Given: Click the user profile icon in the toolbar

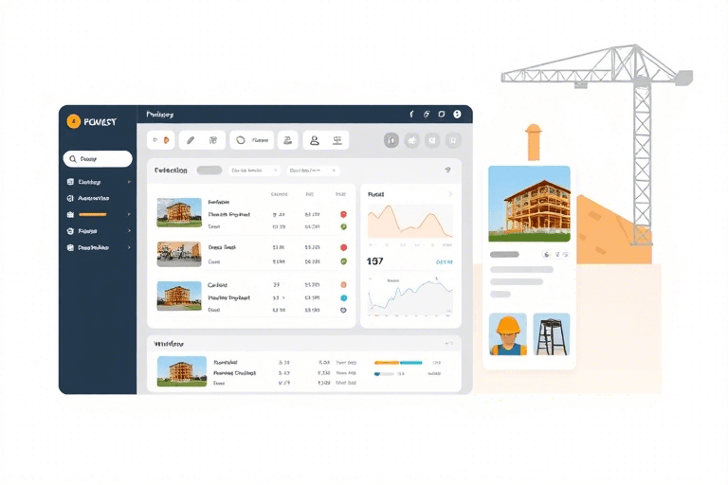Looking at the screenshot, I should [x=314, y=140].
